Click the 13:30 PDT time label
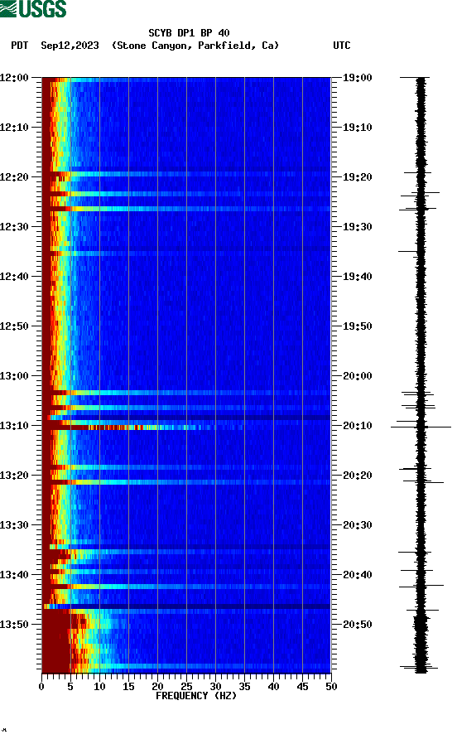This screenshot has width=457, height=739. click(14, 525)
